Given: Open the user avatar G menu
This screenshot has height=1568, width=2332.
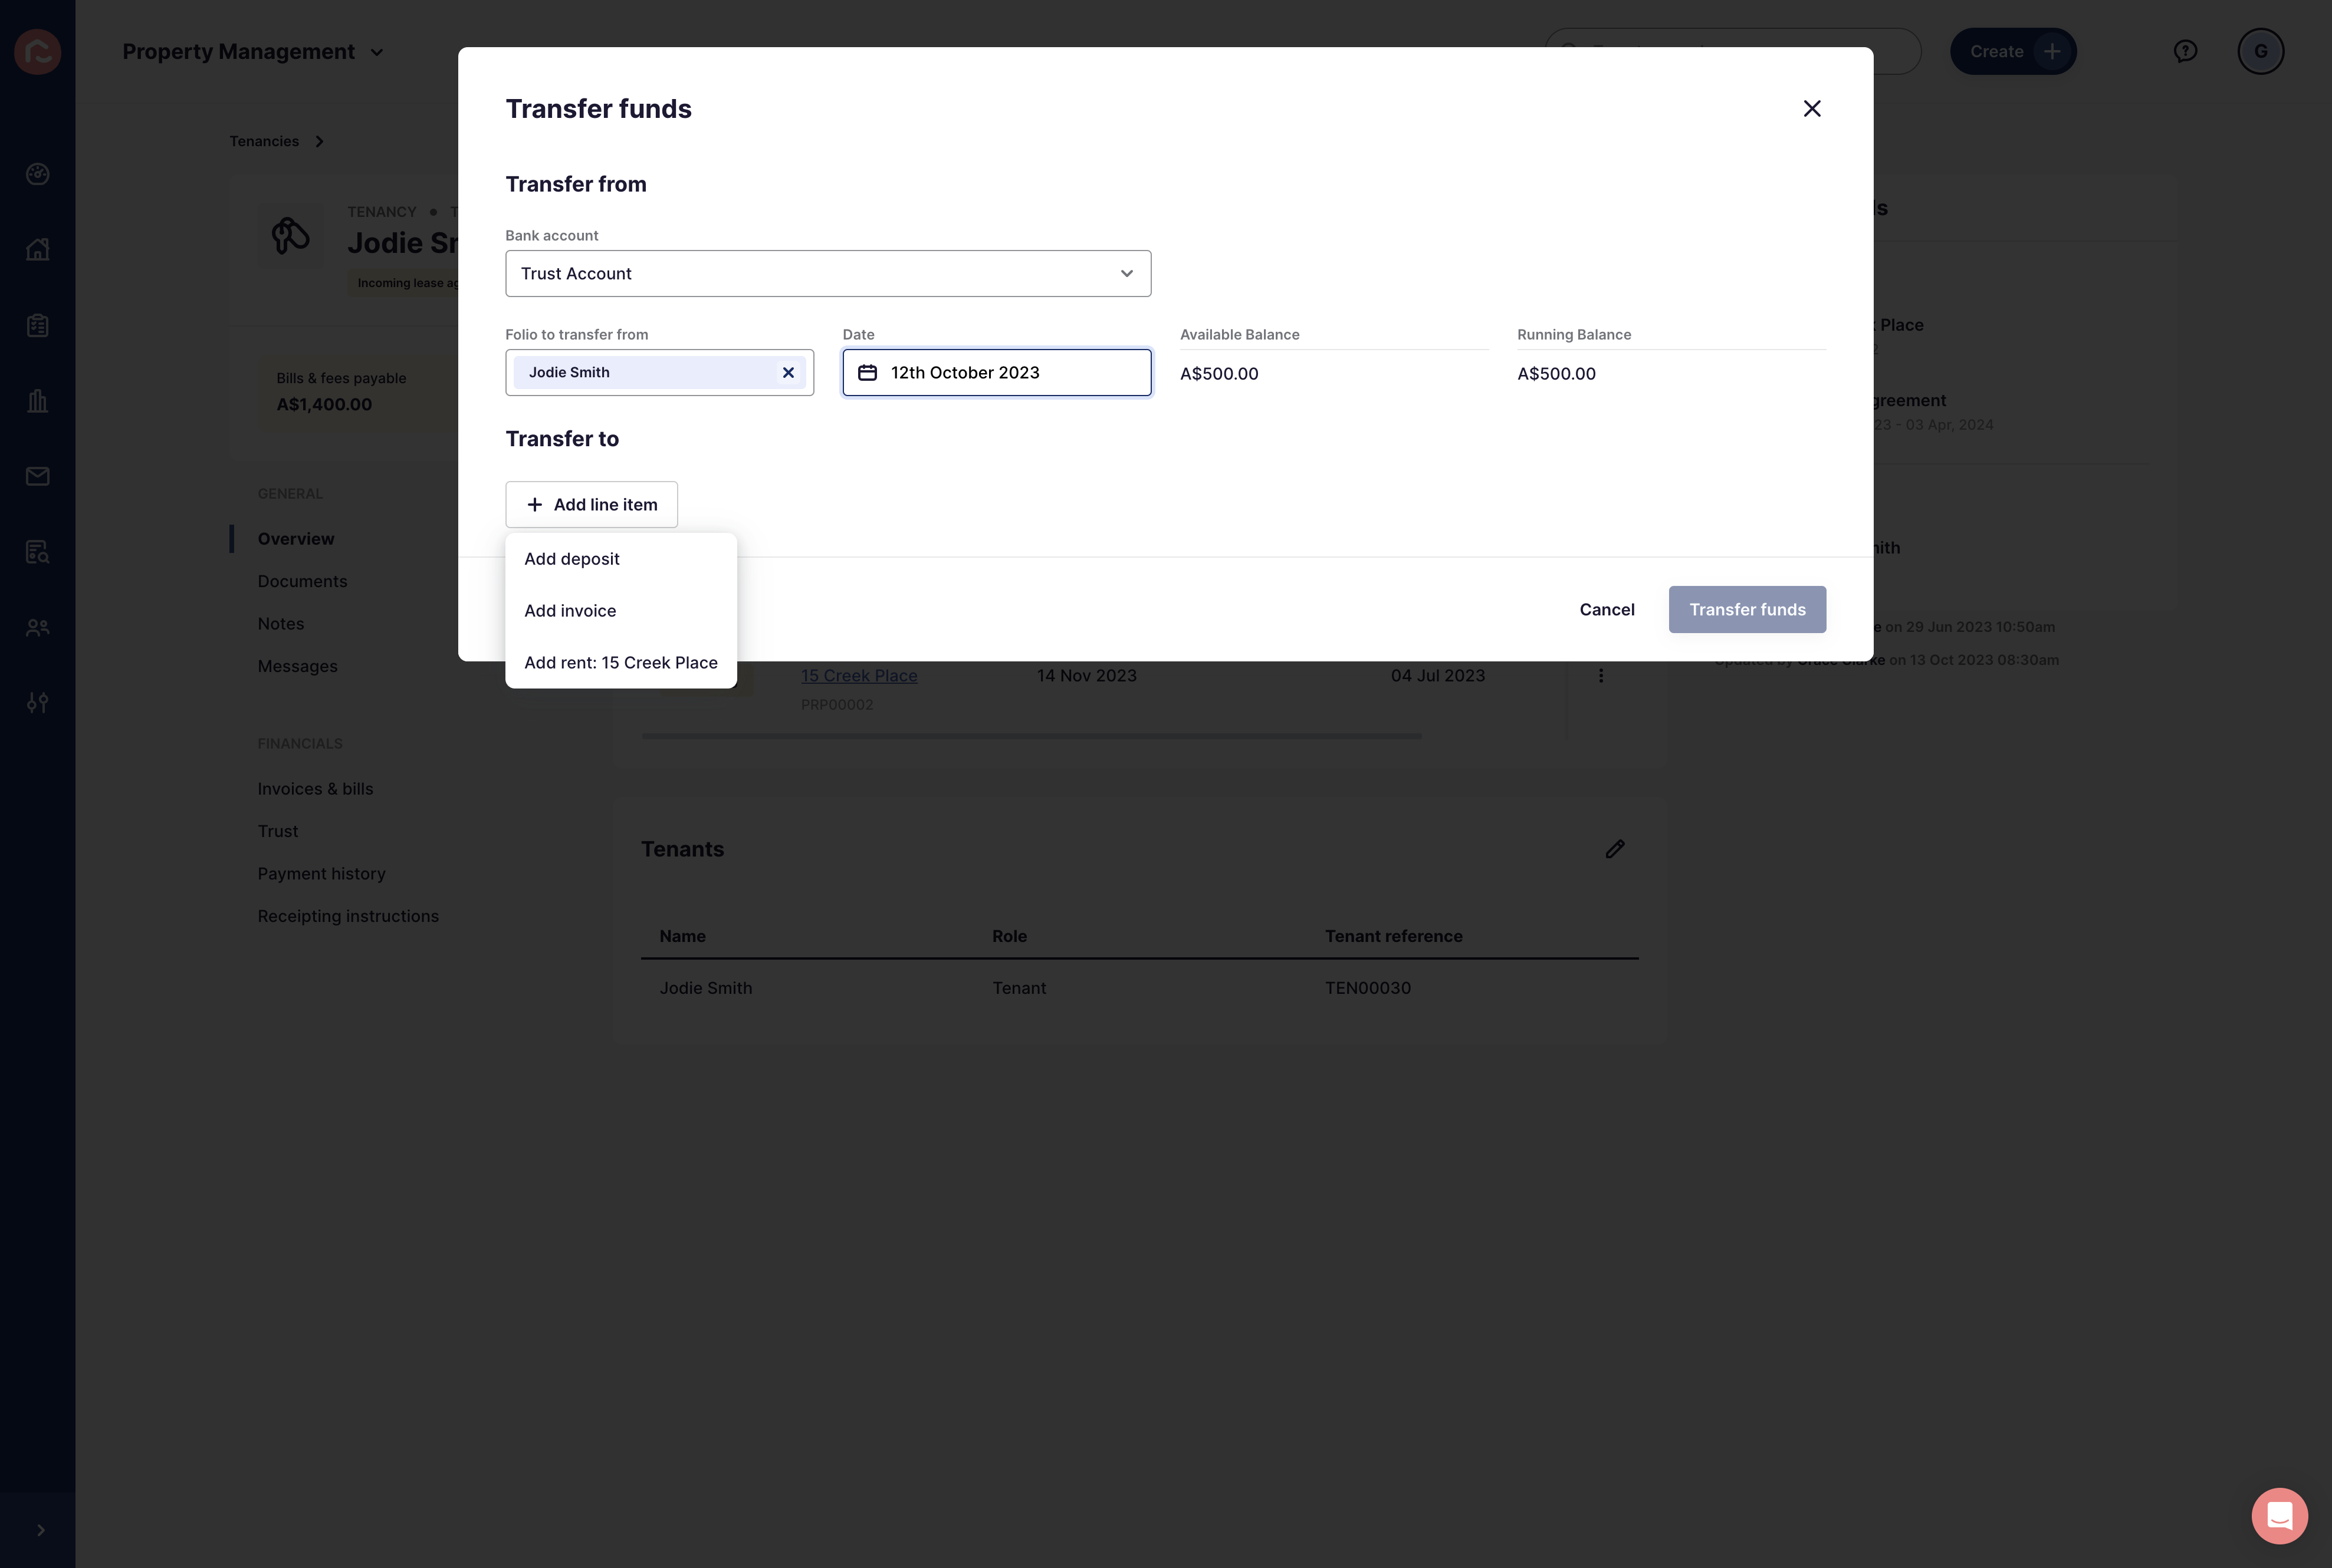Looking at the screenshot, I should click(2260, 51).
